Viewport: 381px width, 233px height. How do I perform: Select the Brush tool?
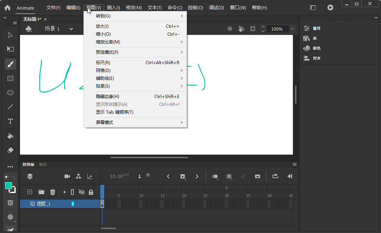pyautogui.click(x=10, y=64)
